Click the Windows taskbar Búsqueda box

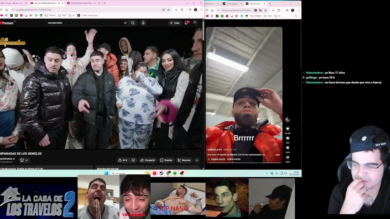coord(127,173)
